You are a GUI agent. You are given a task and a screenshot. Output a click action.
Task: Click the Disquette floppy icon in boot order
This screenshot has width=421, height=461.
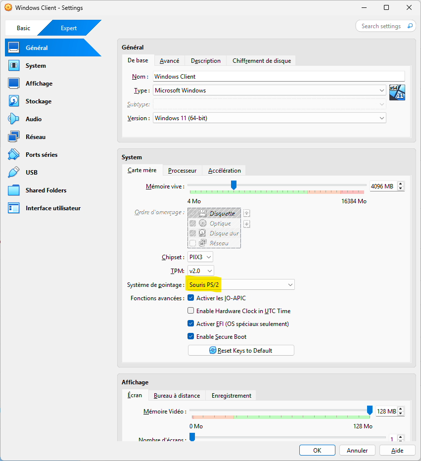tap(202, 213)
